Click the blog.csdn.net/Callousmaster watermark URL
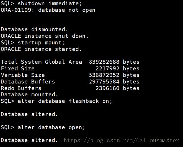This screenshot has width=183, height=147. [x=121, y=140]
